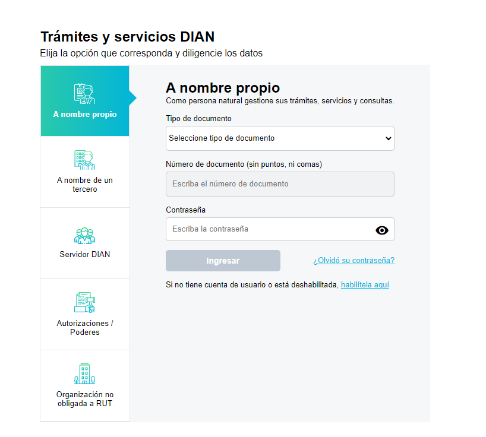486x437 pixels.
Task: Follow the 'habilítela aquí' link
Action: [365, 284]
